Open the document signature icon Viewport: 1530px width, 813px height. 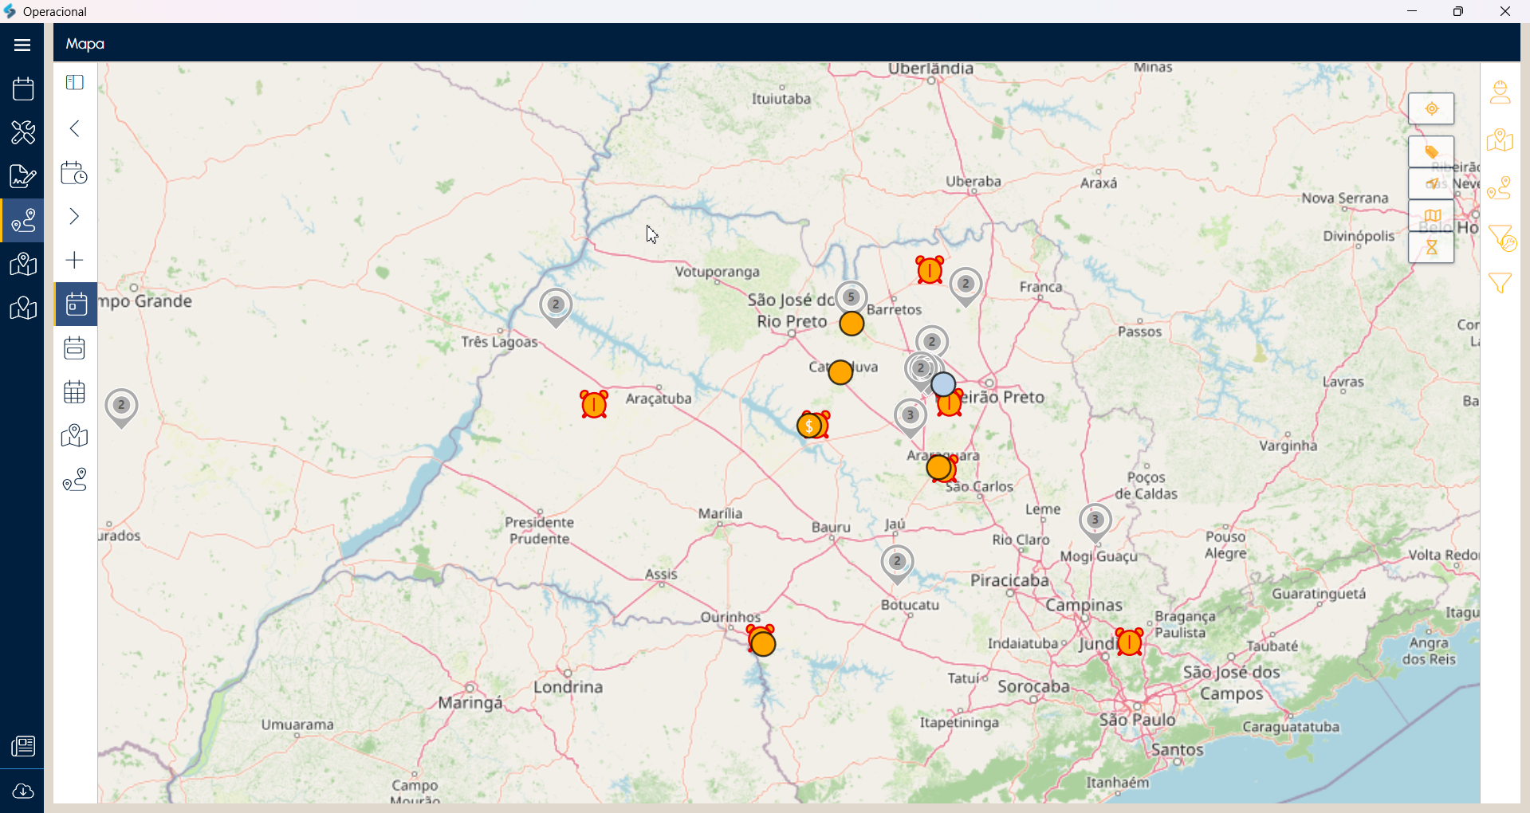tap(22, 176)
